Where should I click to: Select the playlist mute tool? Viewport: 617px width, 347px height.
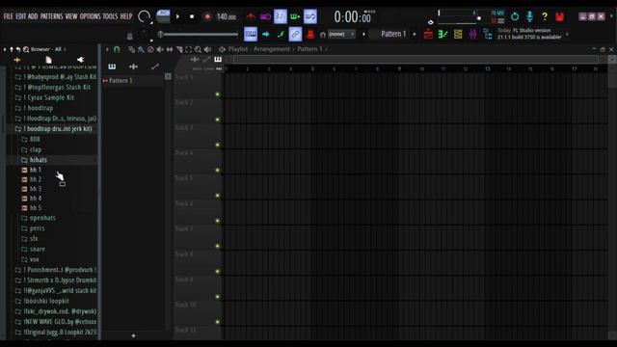pyautogui.click(x=160, y=49)
